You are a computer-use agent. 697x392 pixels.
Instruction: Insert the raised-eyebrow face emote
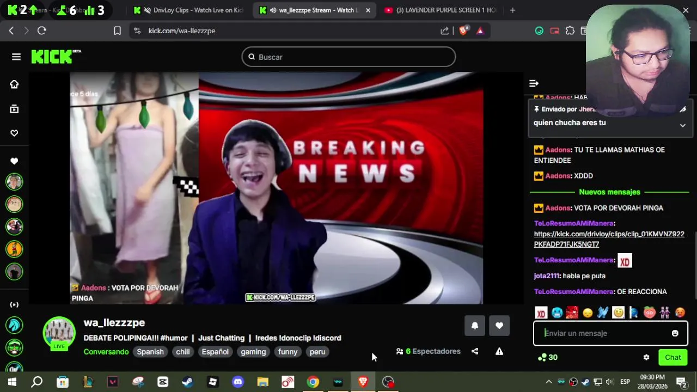(x=618, y=313)
